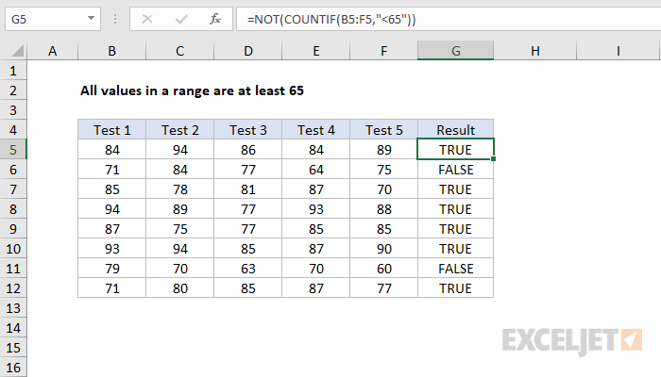Screen dimensions: 661x377
Task: Click the cell with 60 in Test 5
Action: click(383, 269)
